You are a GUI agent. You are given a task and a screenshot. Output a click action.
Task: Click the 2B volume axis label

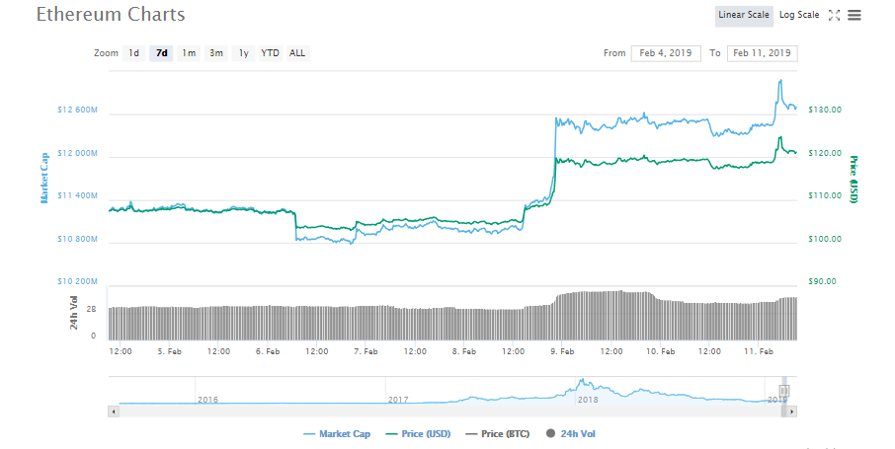click(91, 309)
